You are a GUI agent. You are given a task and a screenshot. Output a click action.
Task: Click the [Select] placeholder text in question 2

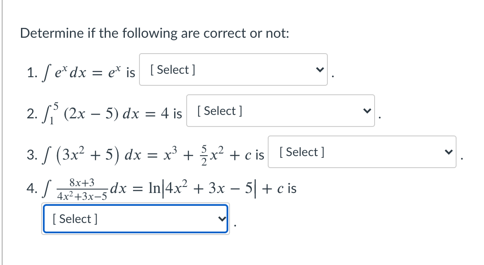point(220,111)
